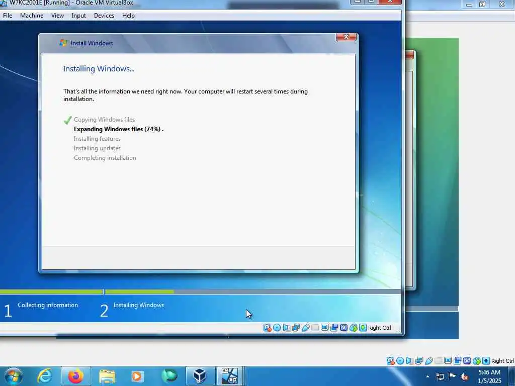This screenshot has height=386, width=515.
Task: Click the stage 2 Installing Windows label
Action: 139,305
